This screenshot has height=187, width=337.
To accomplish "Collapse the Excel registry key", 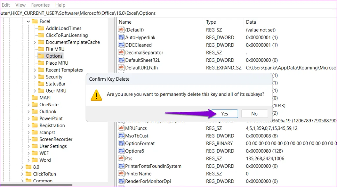I will [x=28, y=21].
